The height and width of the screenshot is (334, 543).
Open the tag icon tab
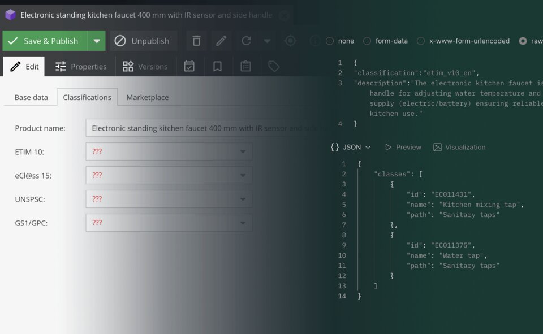click(274, 66)
